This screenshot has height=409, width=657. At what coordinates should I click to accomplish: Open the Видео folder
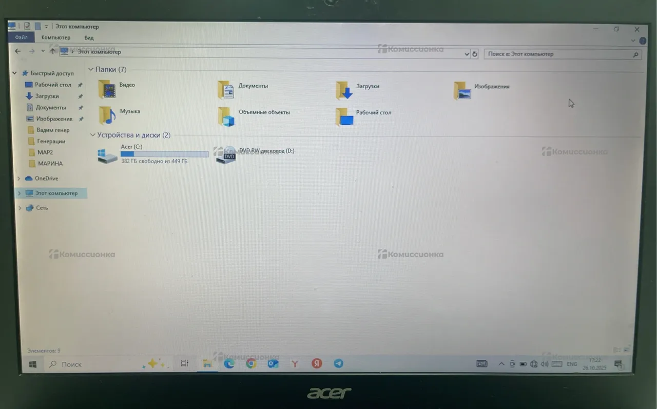click(108, 88)
